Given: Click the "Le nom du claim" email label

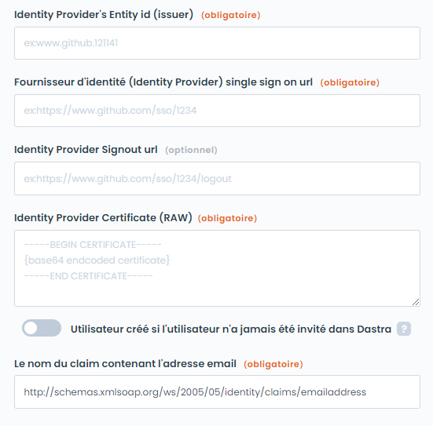Looking at the screenshot, I should point(126,364).
